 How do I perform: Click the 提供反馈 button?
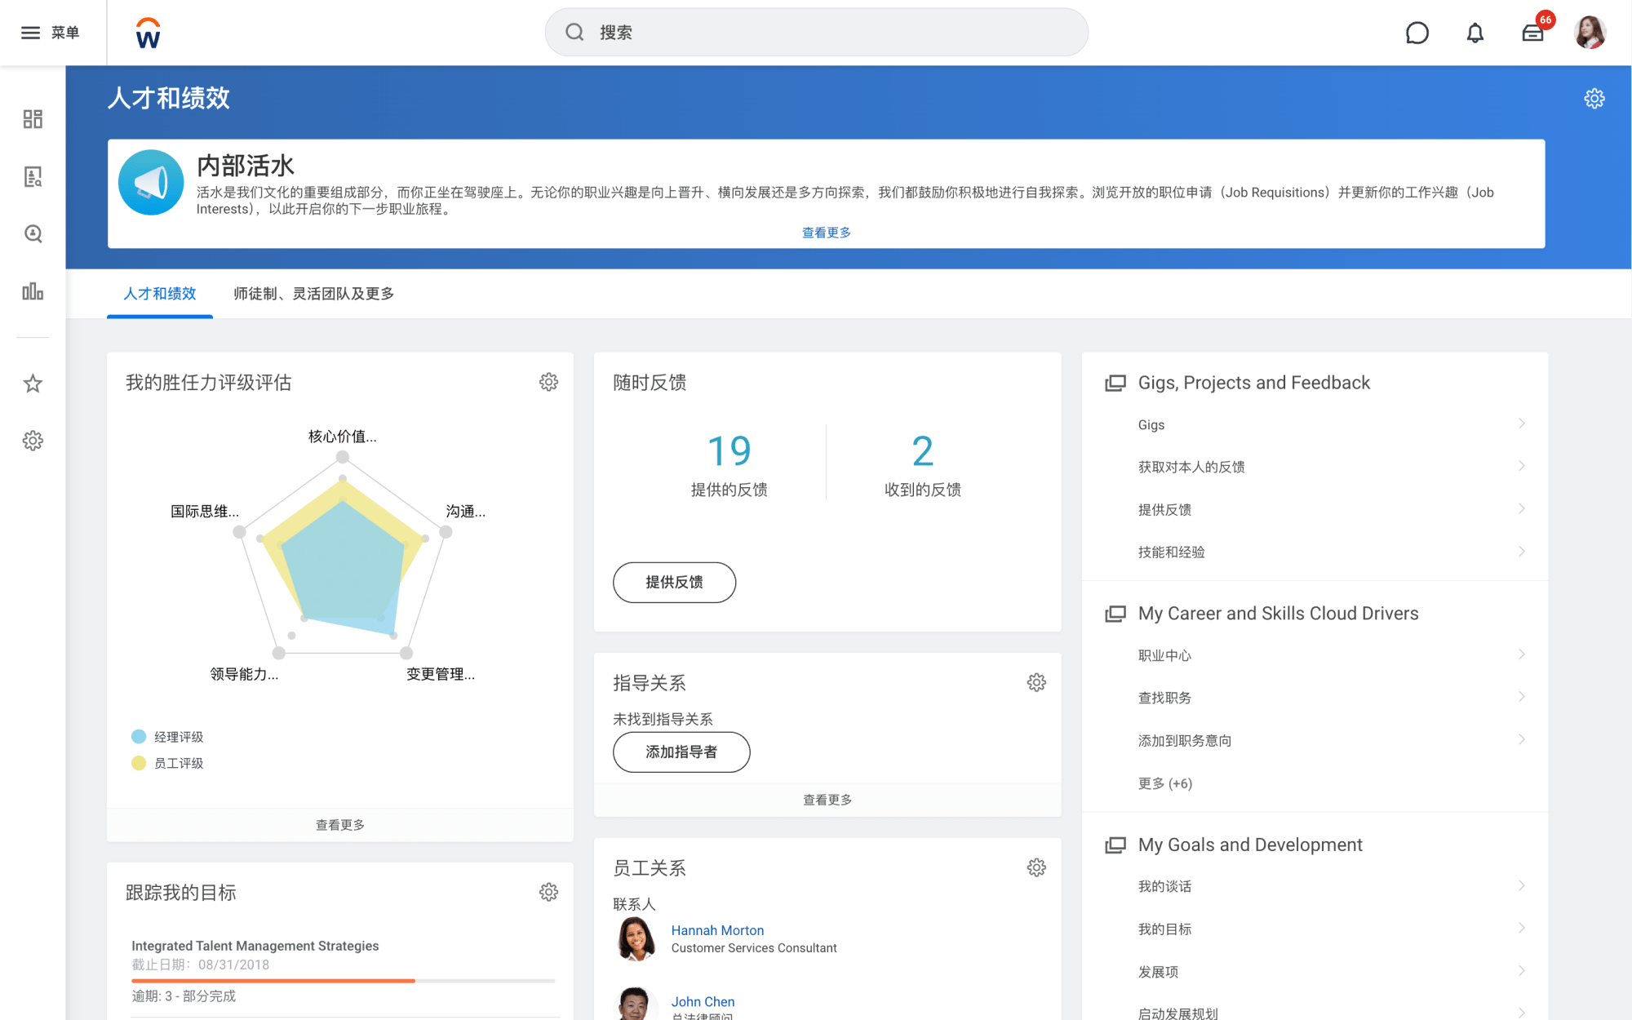[x=674, y=582]
